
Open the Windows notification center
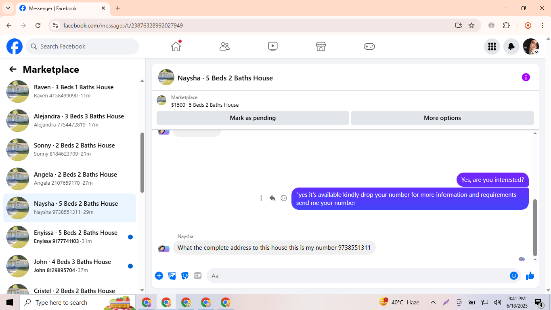click(x=539, y=302)
